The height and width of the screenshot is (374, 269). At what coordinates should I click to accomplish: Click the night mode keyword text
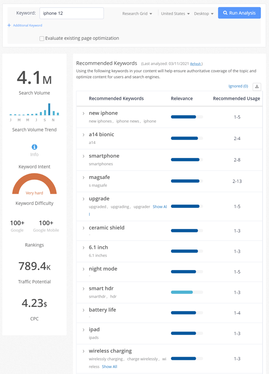(x=103, y=269)
